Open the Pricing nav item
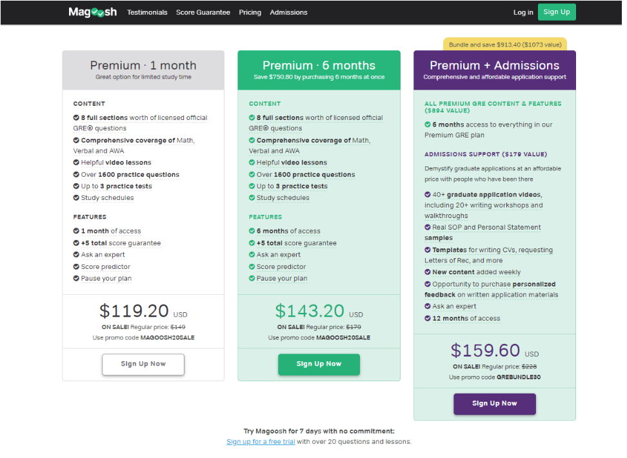Viewport: 627px width, 458px height. (x=250, y=12)
